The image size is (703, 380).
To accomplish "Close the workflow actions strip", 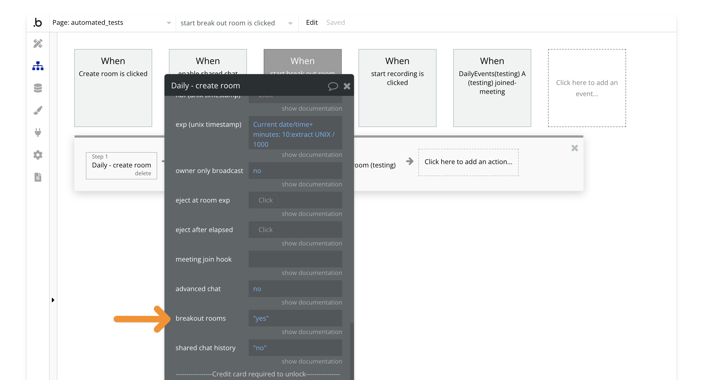I will (x=574, y=148).
